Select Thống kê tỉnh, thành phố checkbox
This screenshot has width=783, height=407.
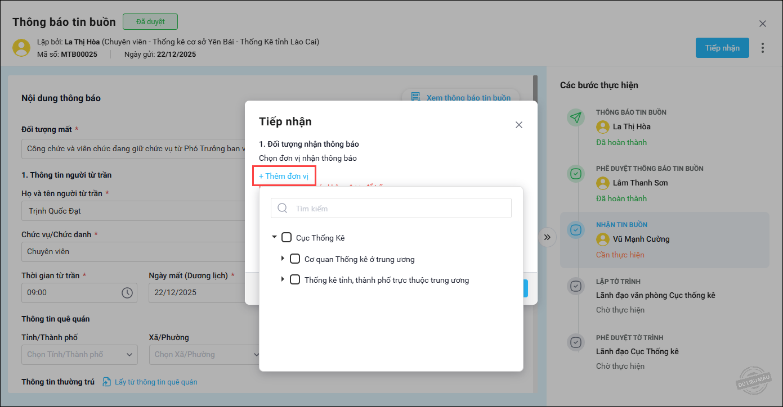pos(295,280)
